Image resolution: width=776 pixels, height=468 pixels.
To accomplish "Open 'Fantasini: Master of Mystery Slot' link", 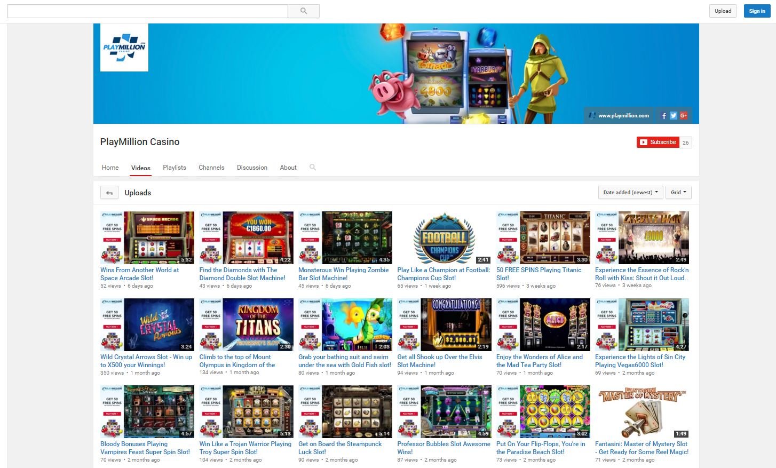I will point(642,448).
